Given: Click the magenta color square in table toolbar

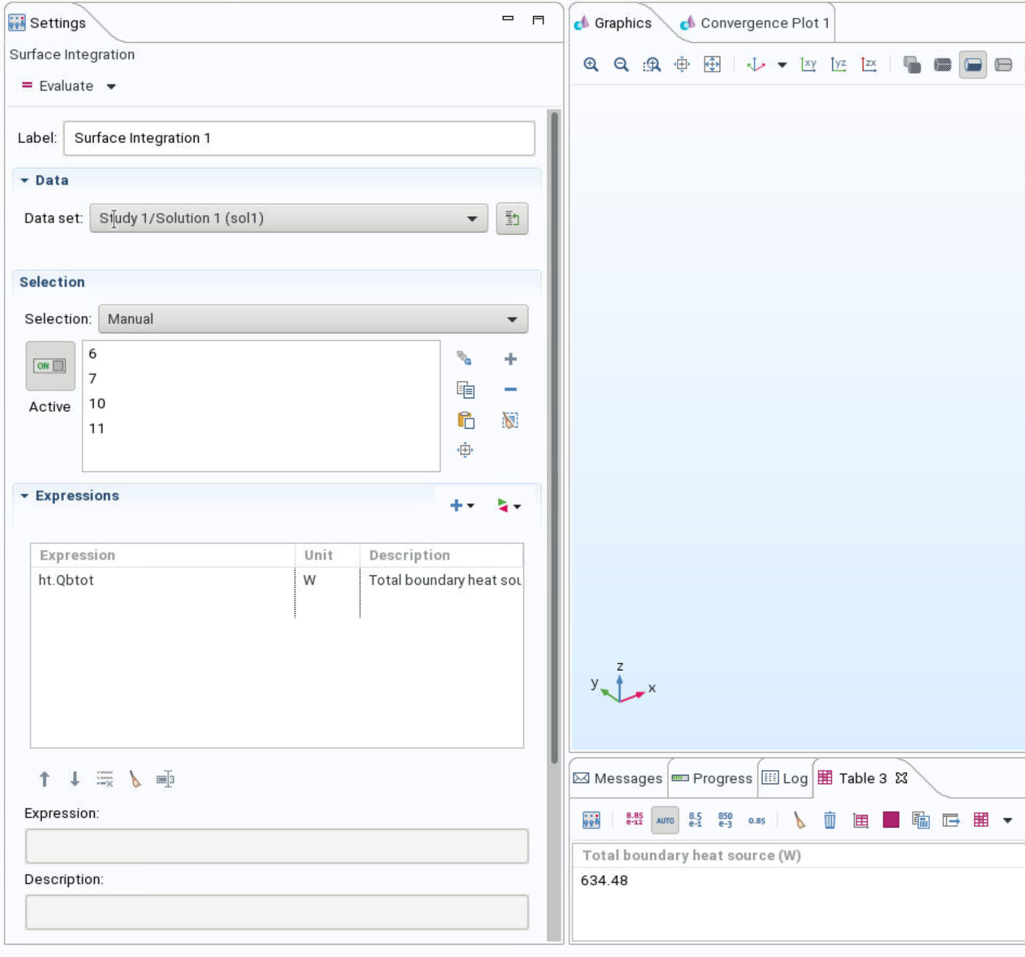Looking at the screenshot, I should click(x=891, y=820).
